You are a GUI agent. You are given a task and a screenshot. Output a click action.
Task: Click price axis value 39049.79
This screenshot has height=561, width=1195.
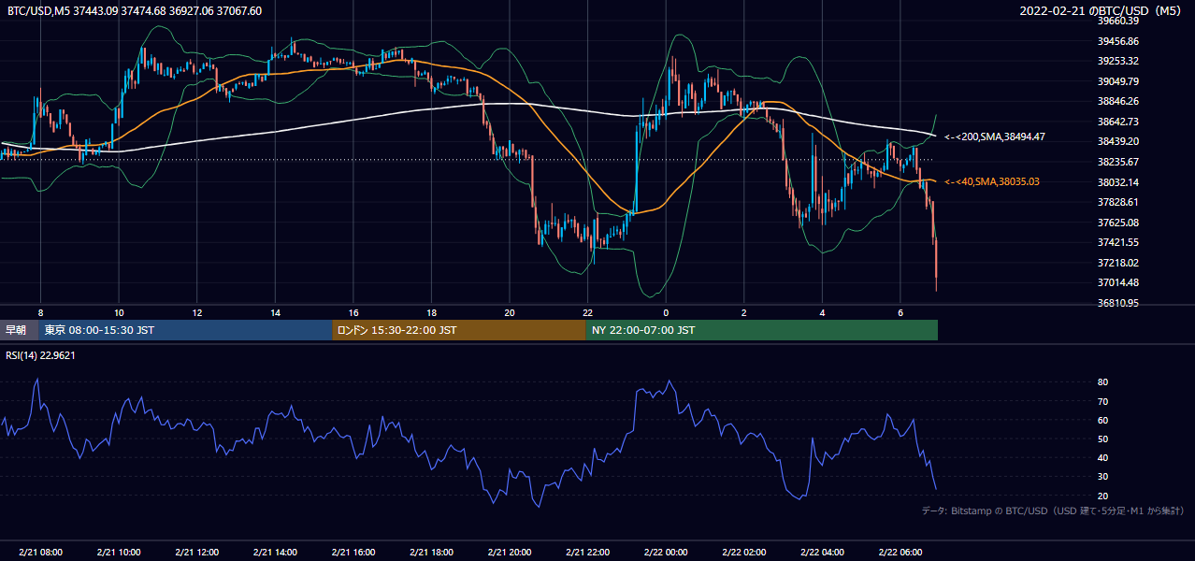[1117, 81]
